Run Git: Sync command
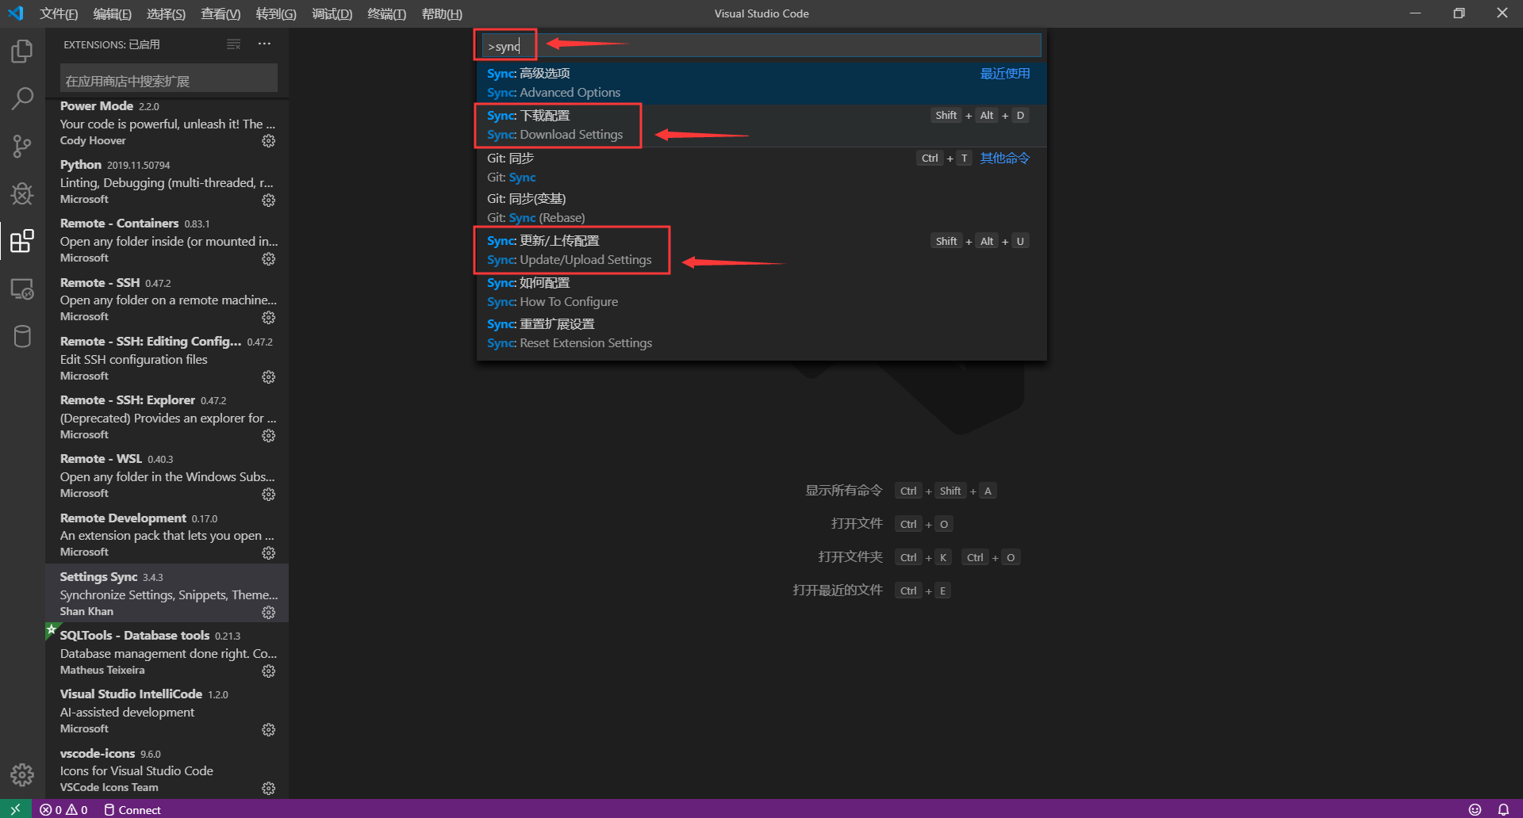 click(x=761, y=168)
